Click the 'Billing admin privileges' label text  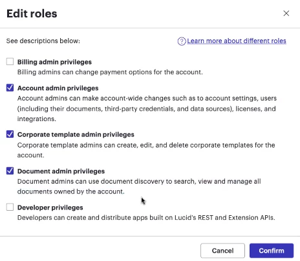coord(54,62)
